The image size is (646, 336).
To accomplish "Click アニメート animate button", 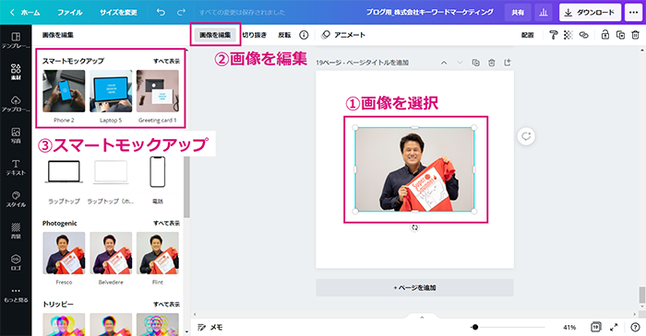I will point(343,35).
